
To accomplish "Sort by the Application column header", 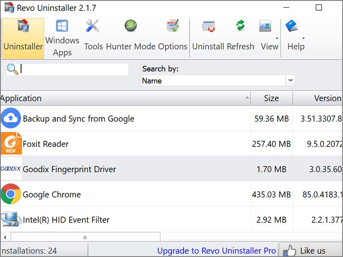I will click(126, 98).
